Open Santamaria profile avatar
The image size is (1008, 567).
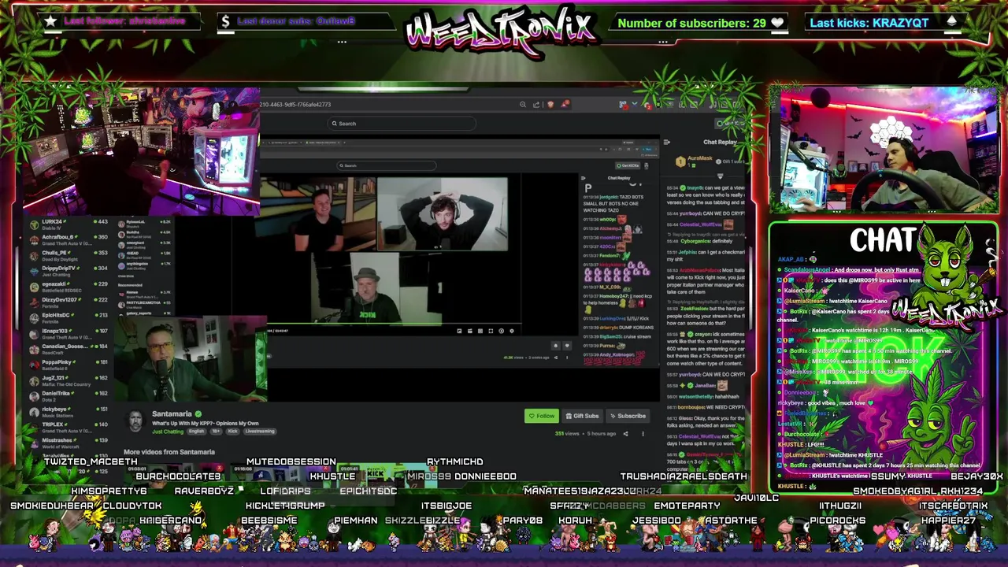click(x=135, y=421)
